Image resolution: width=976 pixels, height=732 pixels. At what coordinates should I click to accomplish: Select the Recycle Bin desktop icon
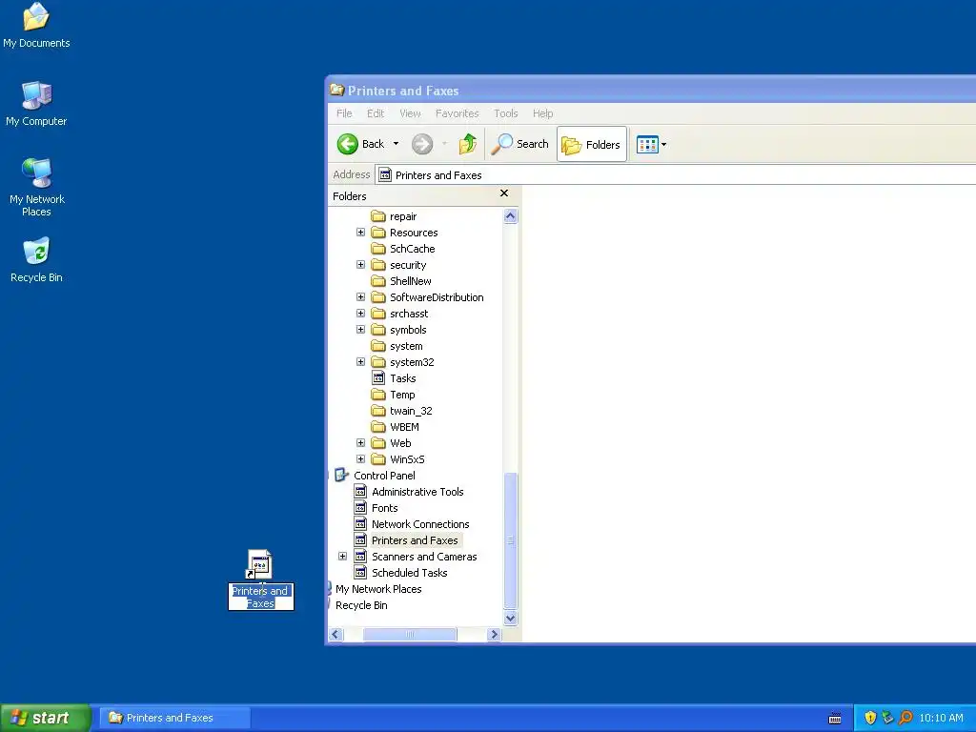[36, 259]
